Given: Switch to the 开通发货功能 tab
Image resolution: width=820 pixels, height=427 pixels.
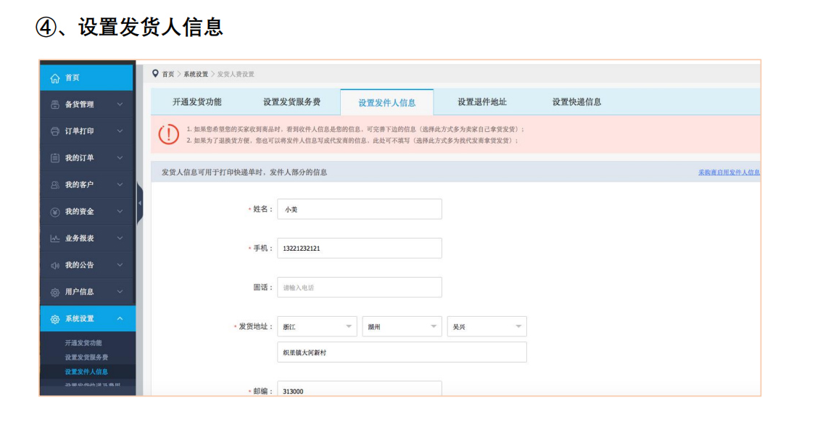Looking at the screenshot, I should click(197, 102).
